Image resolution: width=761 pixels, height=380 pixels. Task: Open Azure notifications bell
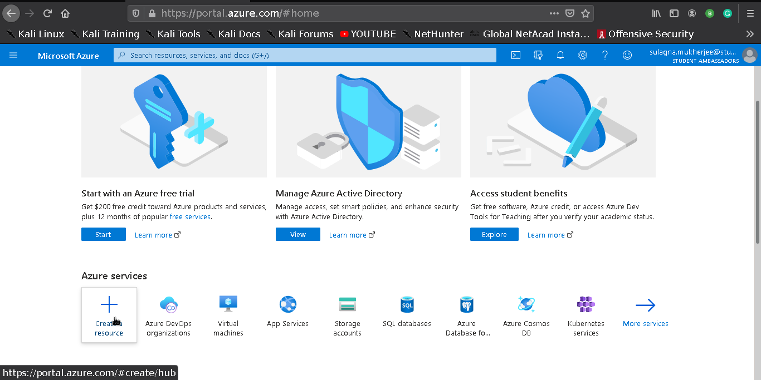560,55
